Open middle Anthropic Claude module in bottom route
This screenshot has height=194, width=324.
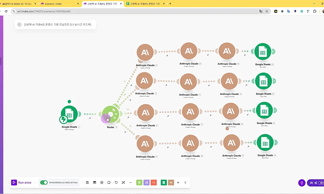tap(190, 143)
